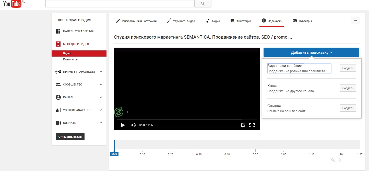Open Панель управления in sidebar

point(78,31)
